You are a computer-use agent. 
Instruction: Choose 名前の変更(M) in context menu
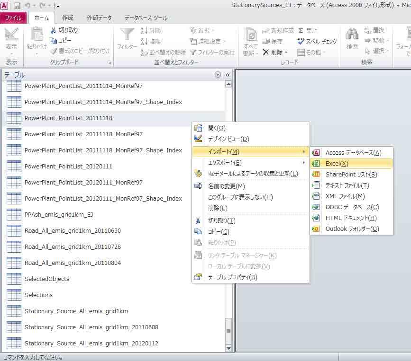pyautogui.click(x=251, y=186)
